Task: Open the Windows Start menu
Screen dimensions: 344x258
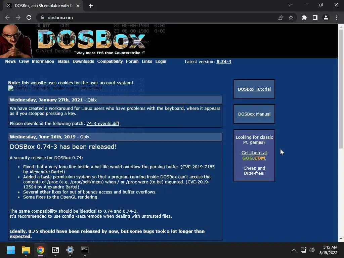Action: (11, 250)
